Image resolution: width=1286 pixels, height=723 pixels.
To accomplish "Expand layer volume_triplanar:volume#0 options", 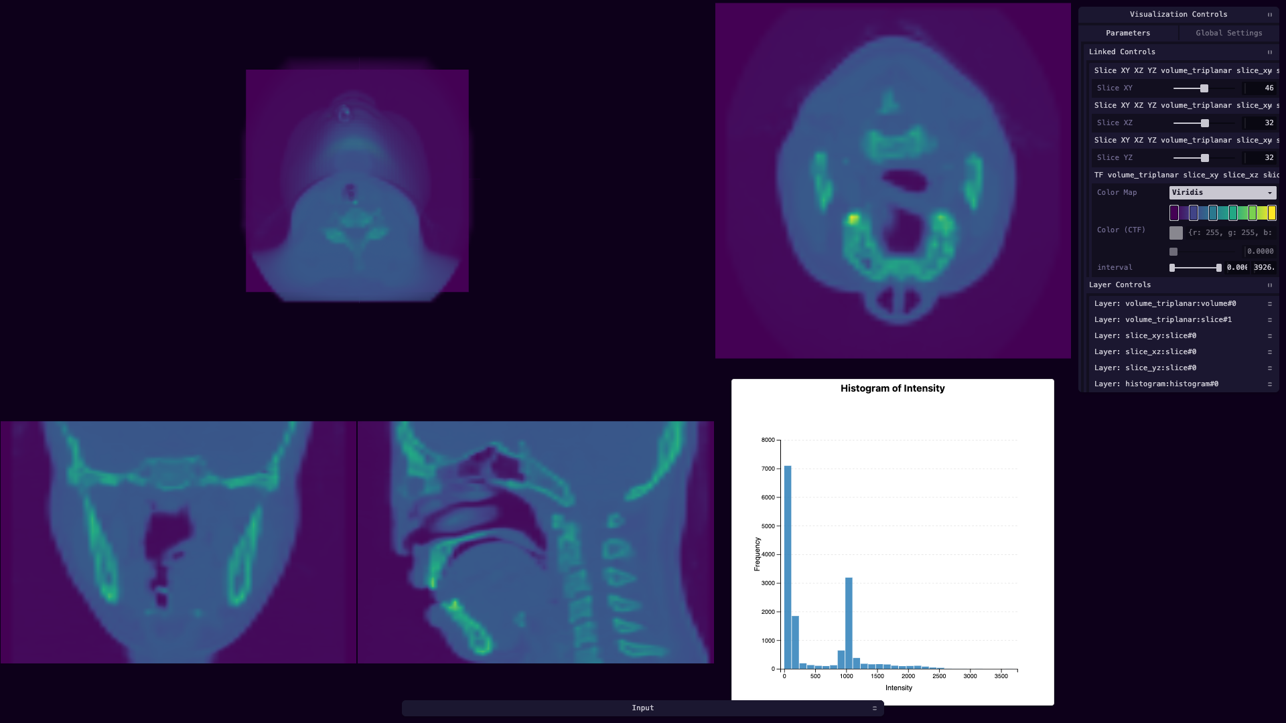I will [1269, 304].
